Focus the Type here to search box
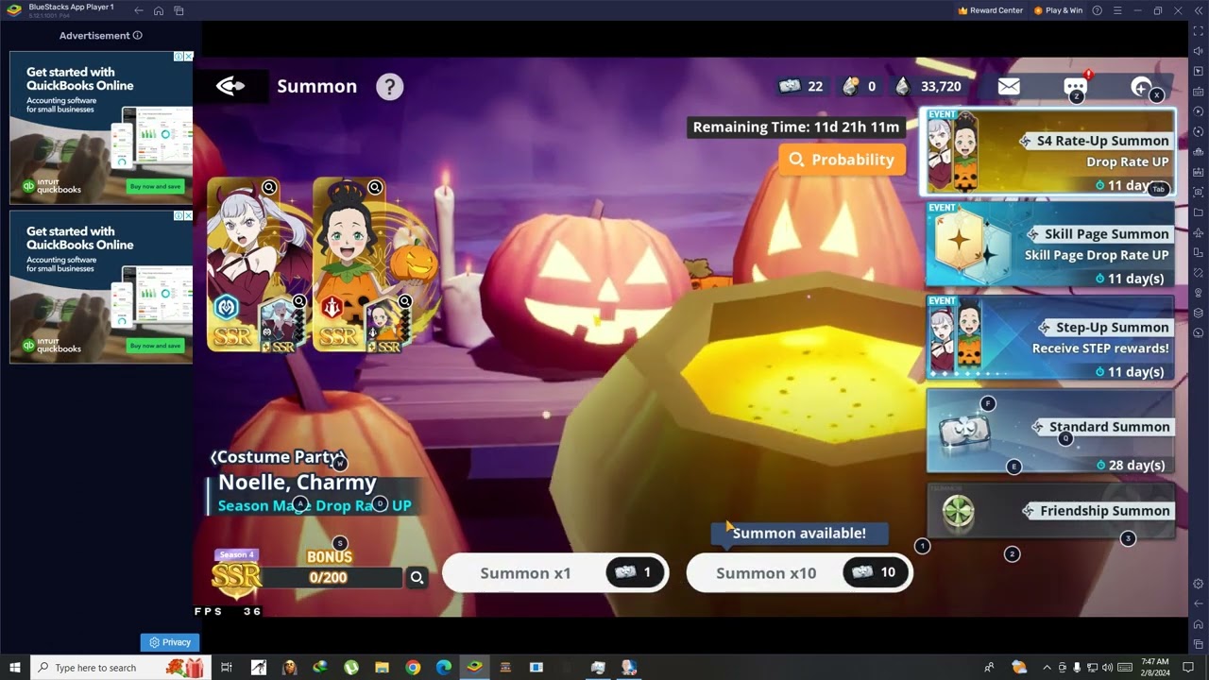1209x680 pixels. pos(120,668)
